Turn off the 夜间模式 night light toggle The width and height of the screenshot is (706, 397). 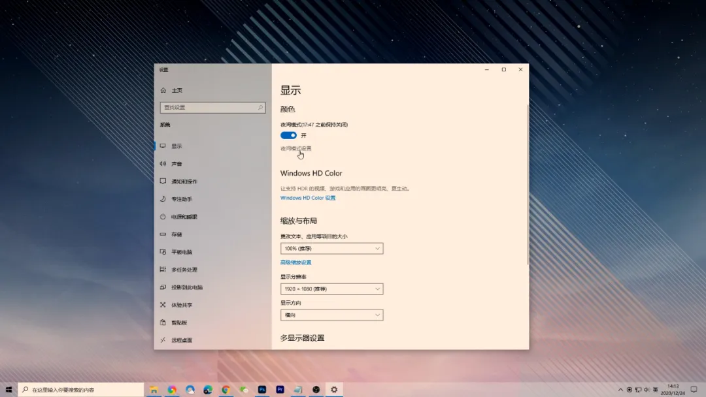point(288,135)
